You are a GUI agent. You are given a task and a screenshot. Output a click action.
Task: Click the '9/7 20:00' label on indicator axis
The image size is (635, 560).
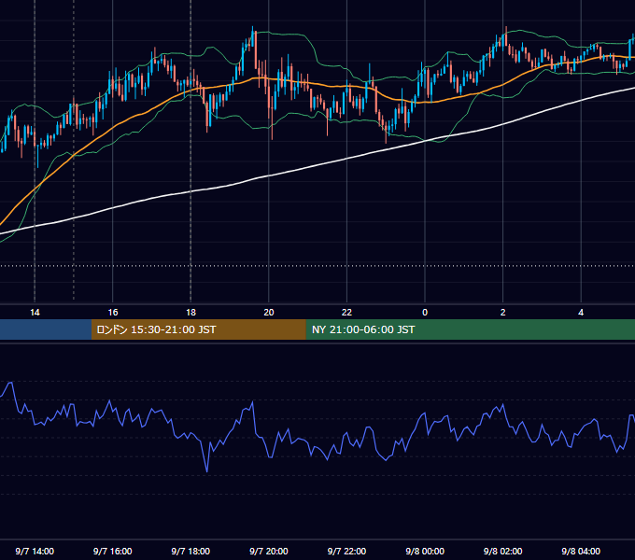coord(269,551)
